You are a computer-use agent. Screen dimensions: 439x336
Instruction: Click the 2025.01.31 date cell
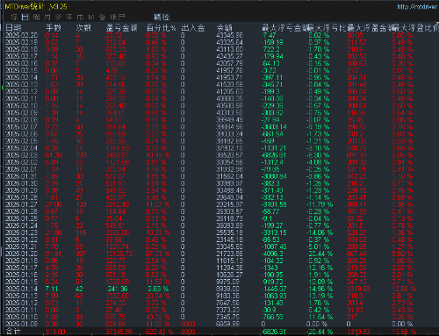click(22, 176)
